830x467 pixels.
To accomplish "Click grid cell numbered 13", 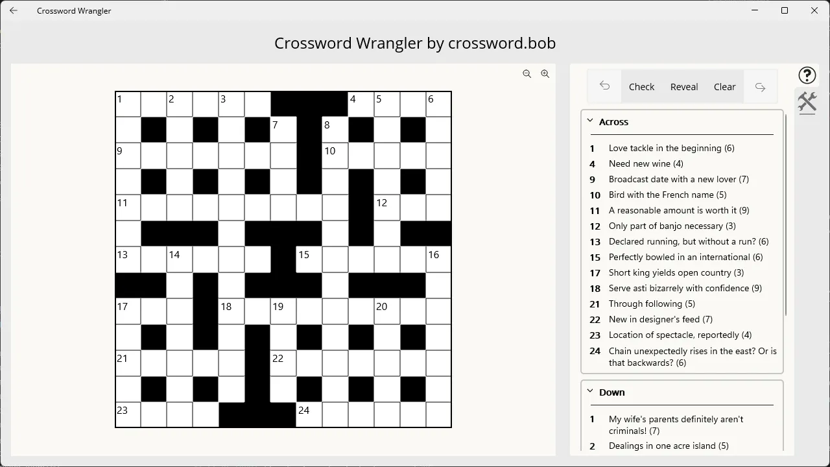I will click(x=128, y=260).
